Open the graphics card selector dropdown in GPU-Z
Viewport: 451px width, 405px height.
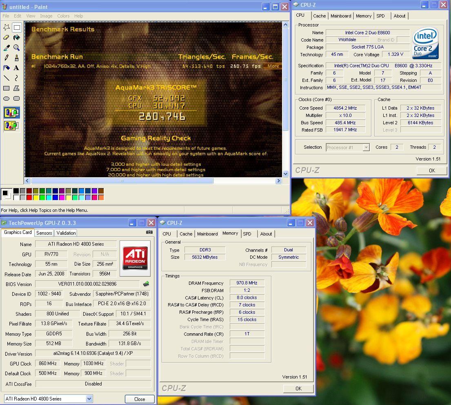[x=89, y=398]
